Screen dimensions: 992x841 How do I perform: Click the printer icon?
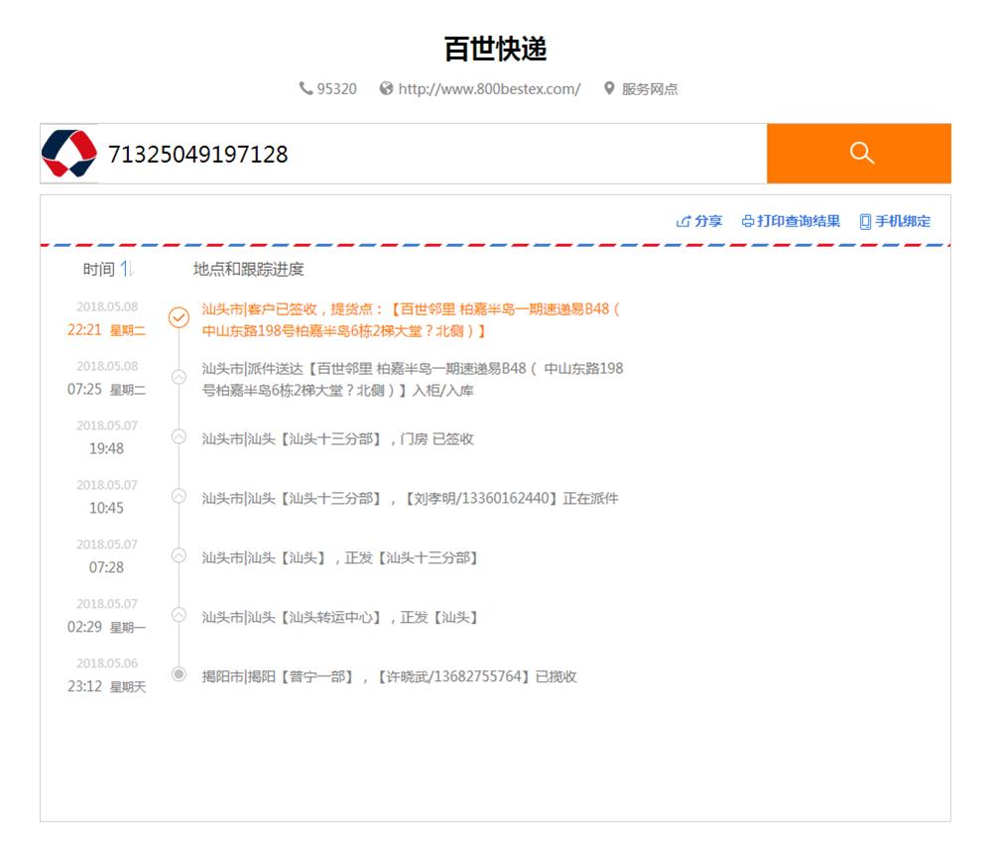coord(748,221)
